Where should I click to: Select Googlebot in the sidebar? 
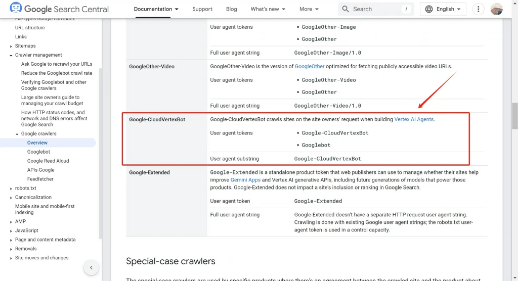[x=38, y=152]
